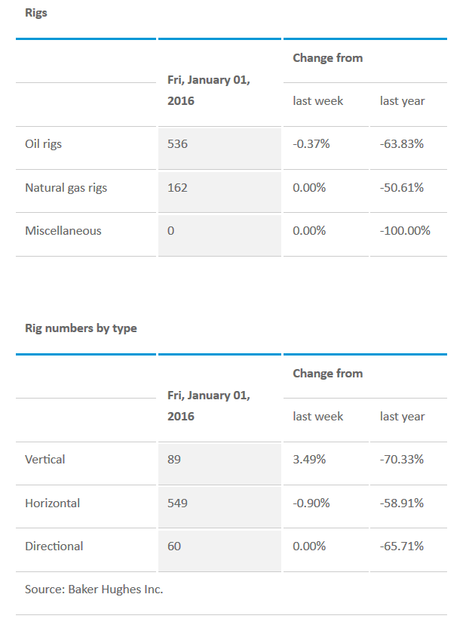
Task: Click the oil rigs count 536
Action: pos(177,143)
